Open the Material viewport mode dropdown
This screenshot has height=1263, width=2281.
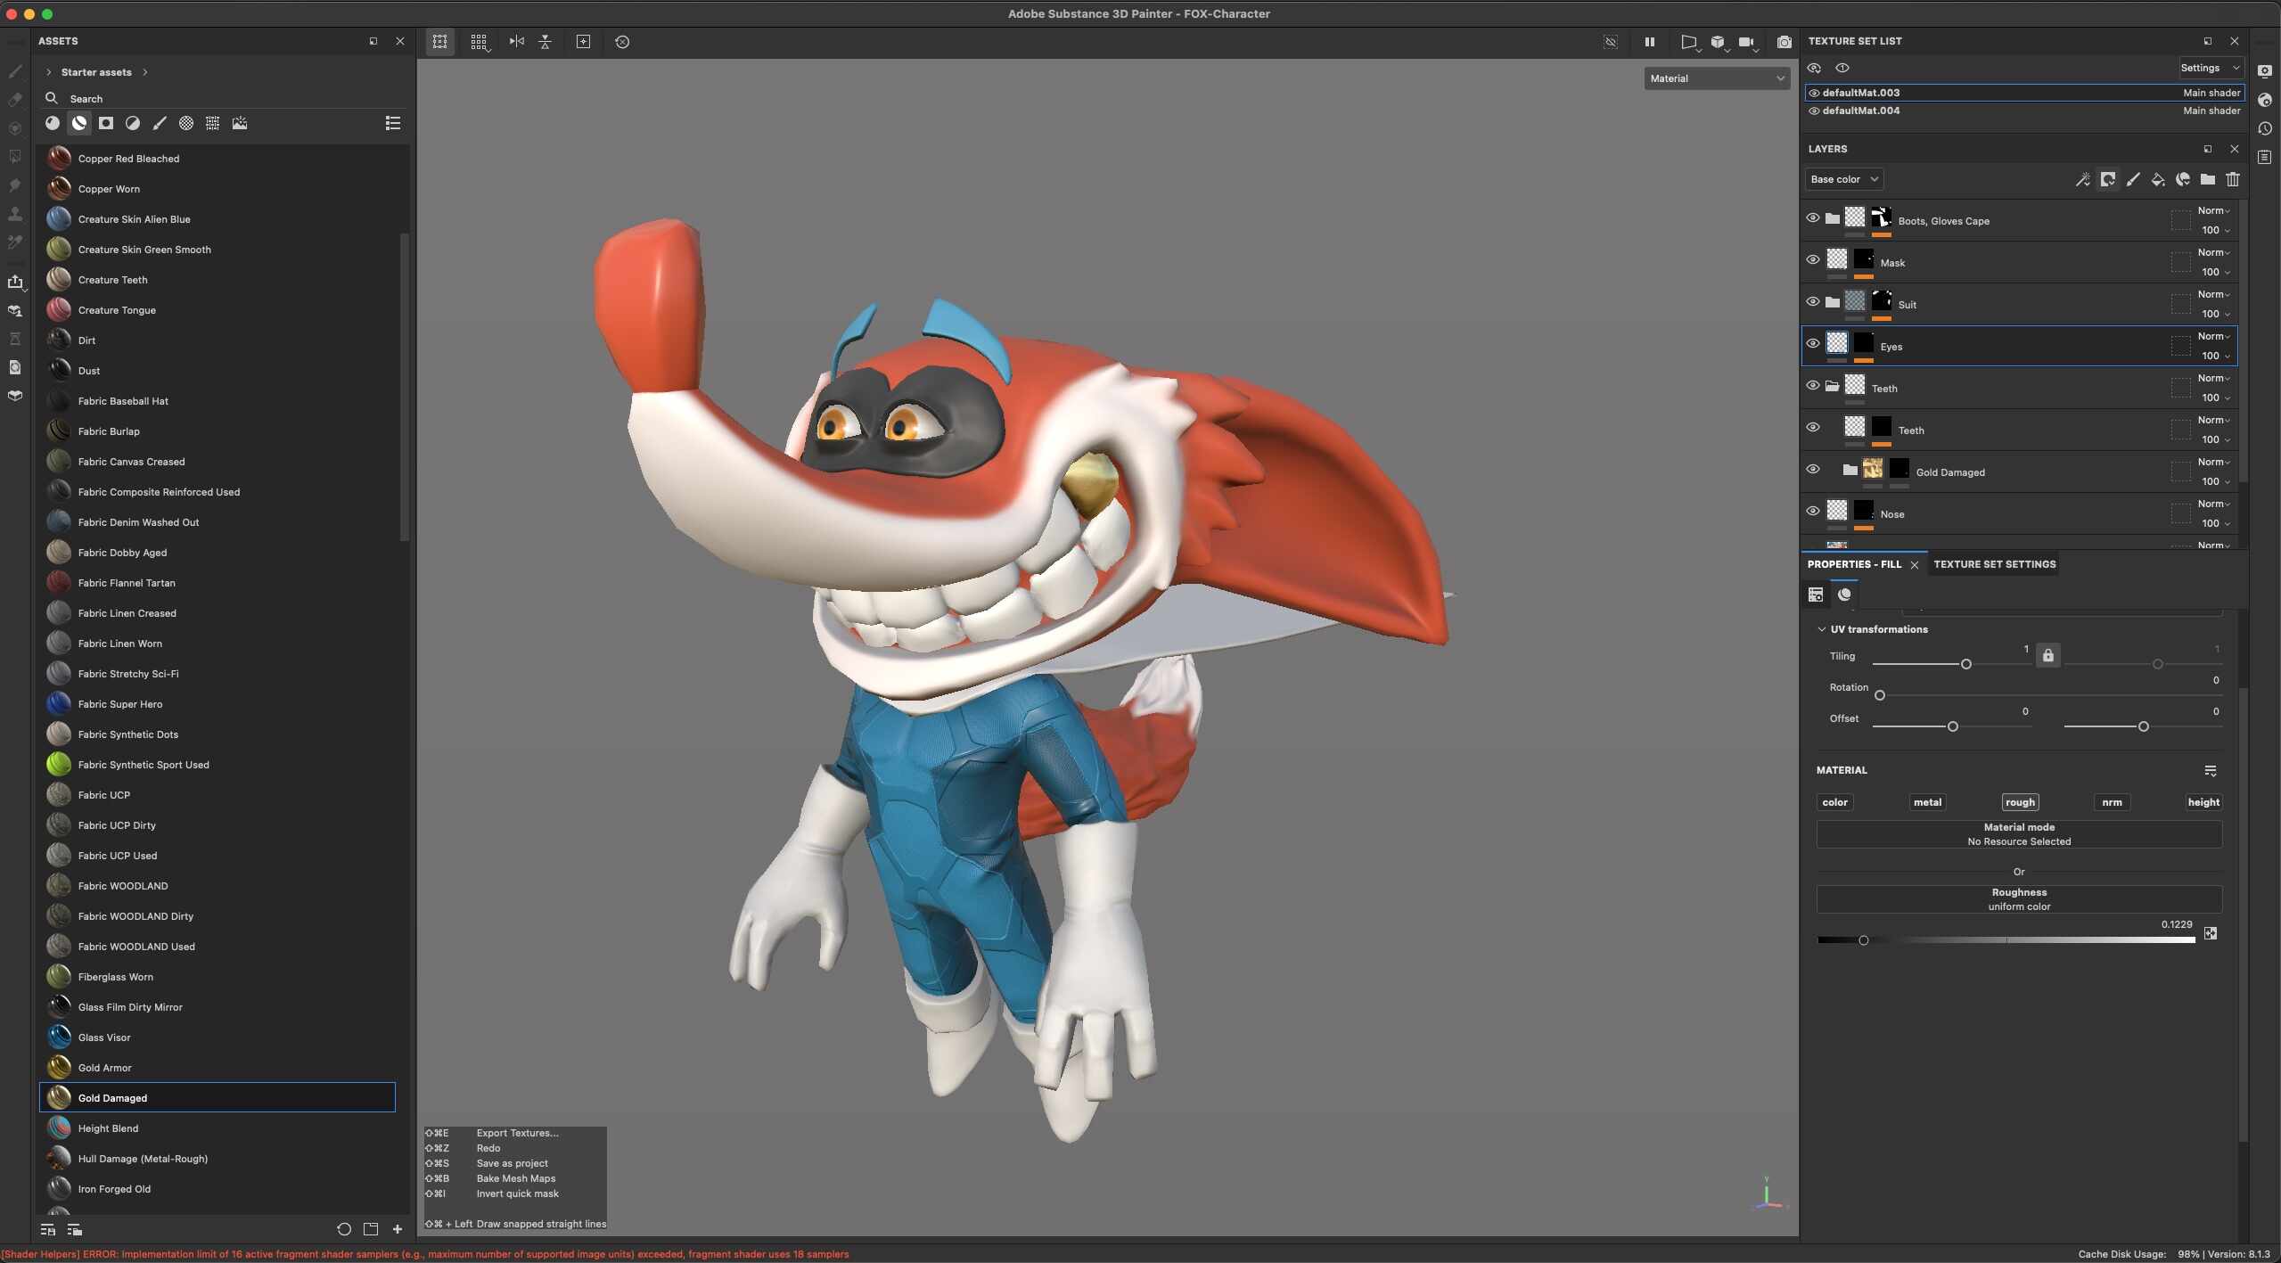[x=1717, y=78]
